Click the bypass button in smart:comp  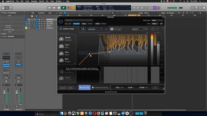point(63,88)
